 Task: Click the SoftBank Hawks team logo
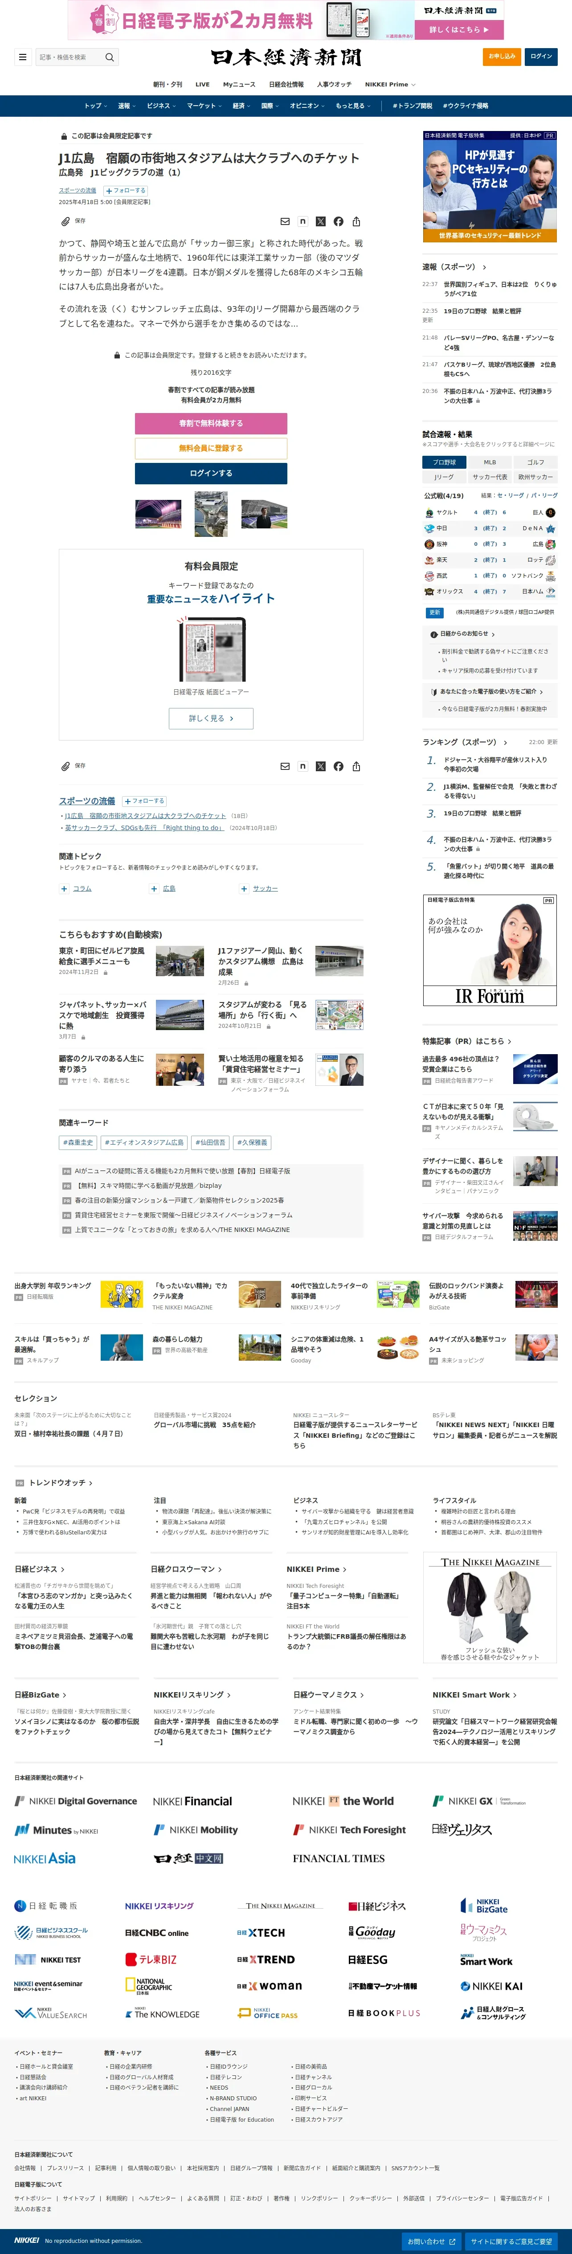click(550, 576)
